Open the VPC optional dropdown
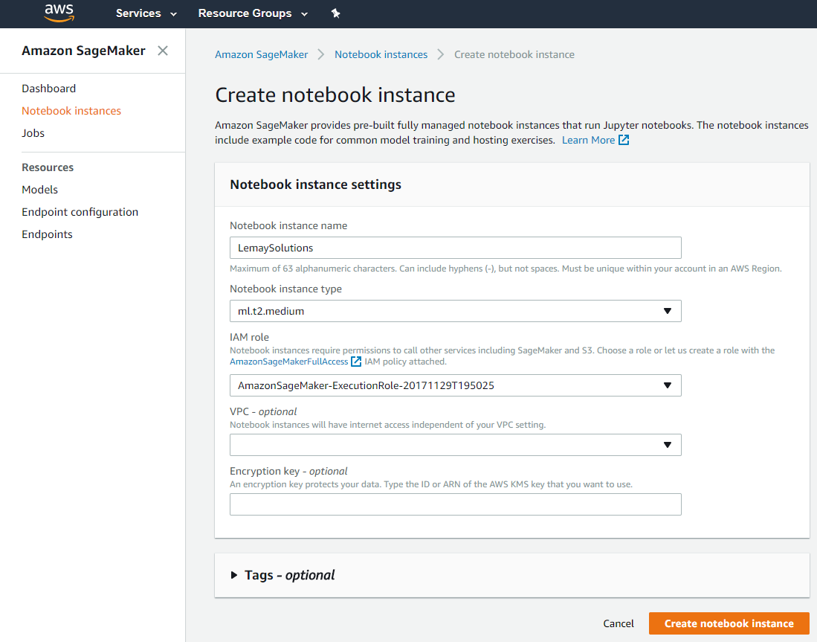The width and height of the screenshot is (817, 642). coord(455,445)
